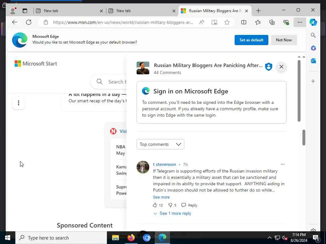
Task: Reply to t stevenson's comment
Action: [x=189, y=205]
